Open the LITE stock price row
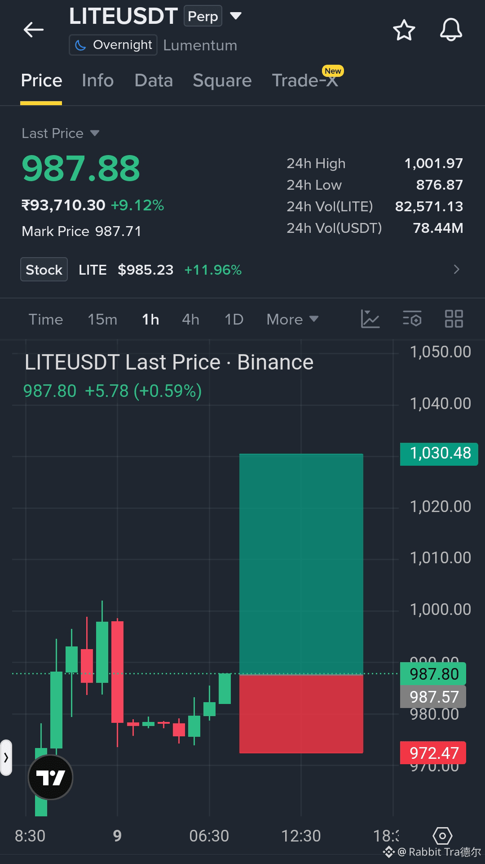This screenshot has height=864, width=485. 242,270
